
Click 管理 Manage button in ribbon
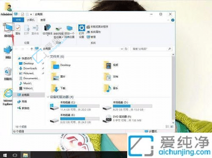pyautogui.click(x=91, y=37)
